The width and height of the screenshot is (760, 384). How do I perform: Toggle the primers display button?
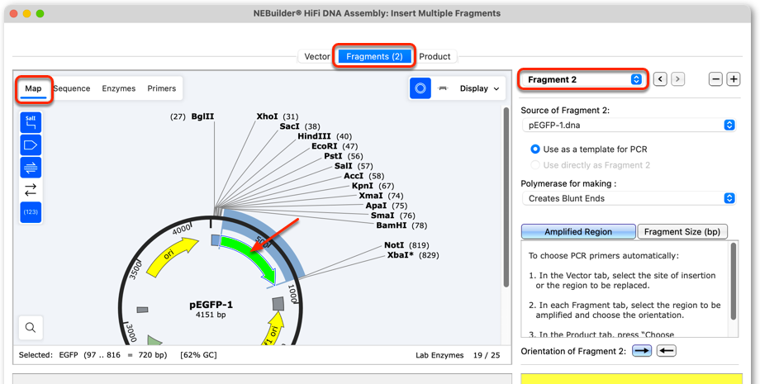31,168
